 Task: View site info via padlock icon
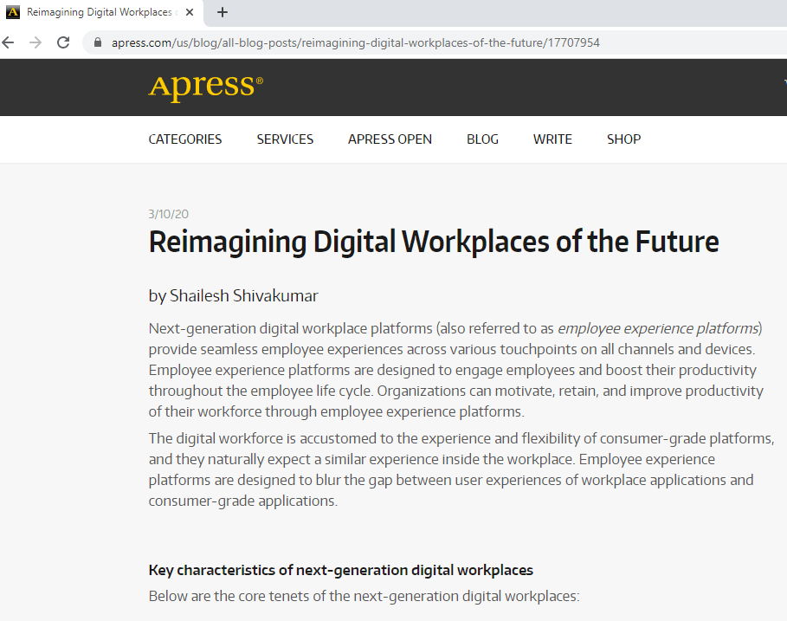pos(97,42)
